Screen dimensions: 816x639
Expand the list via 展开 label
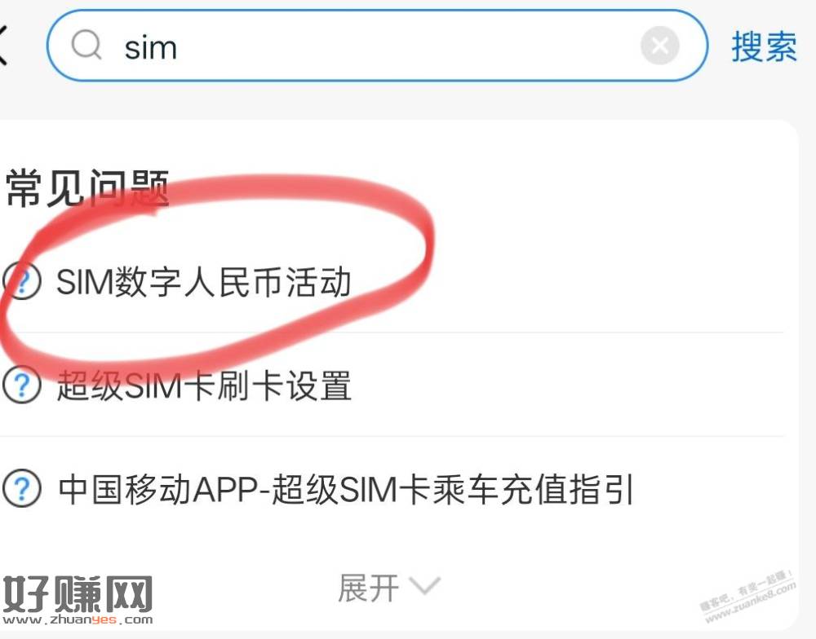(x=369, y=588)
